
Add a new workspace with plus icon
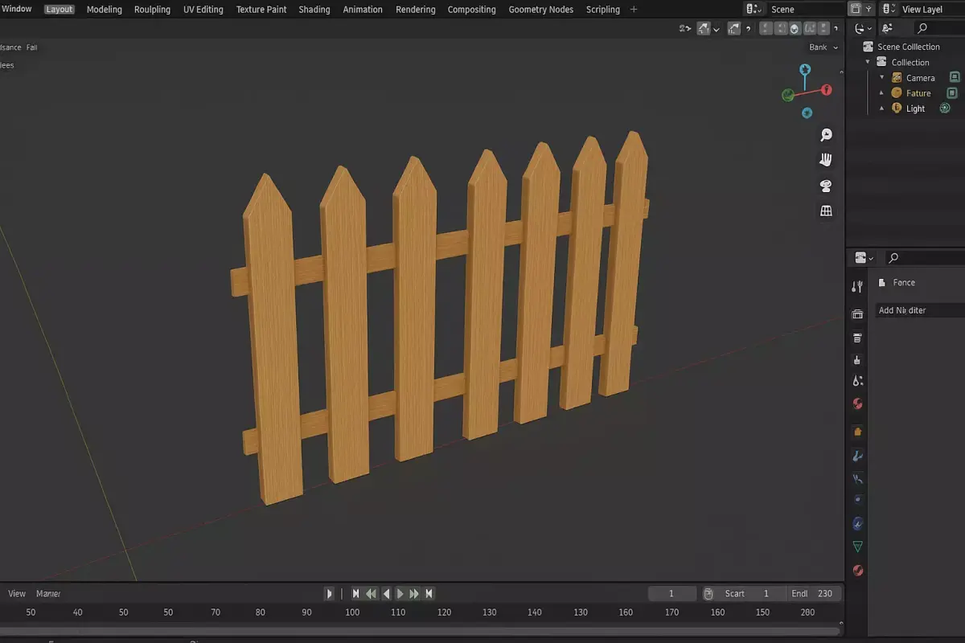coord(634,10)
